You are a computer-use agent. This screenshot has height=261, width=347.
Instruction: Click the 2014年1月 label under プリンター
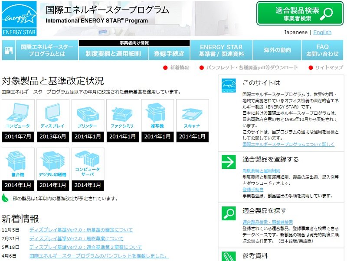pyautogui.click(x=88, y=137)
